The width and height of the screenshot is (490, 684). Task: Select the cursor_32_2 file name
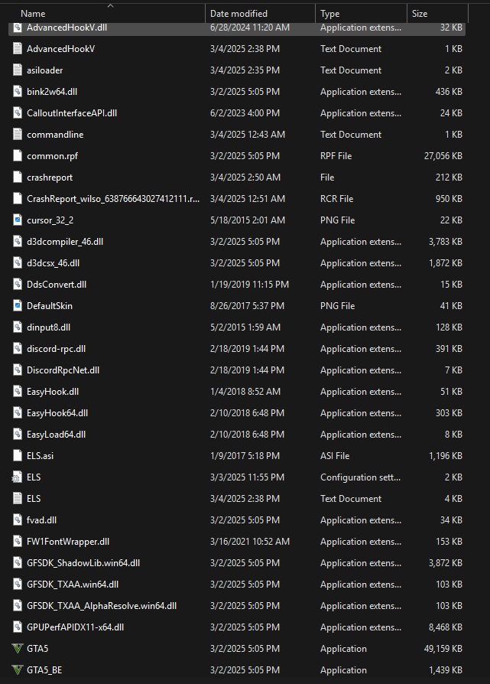tap(50, 220)
